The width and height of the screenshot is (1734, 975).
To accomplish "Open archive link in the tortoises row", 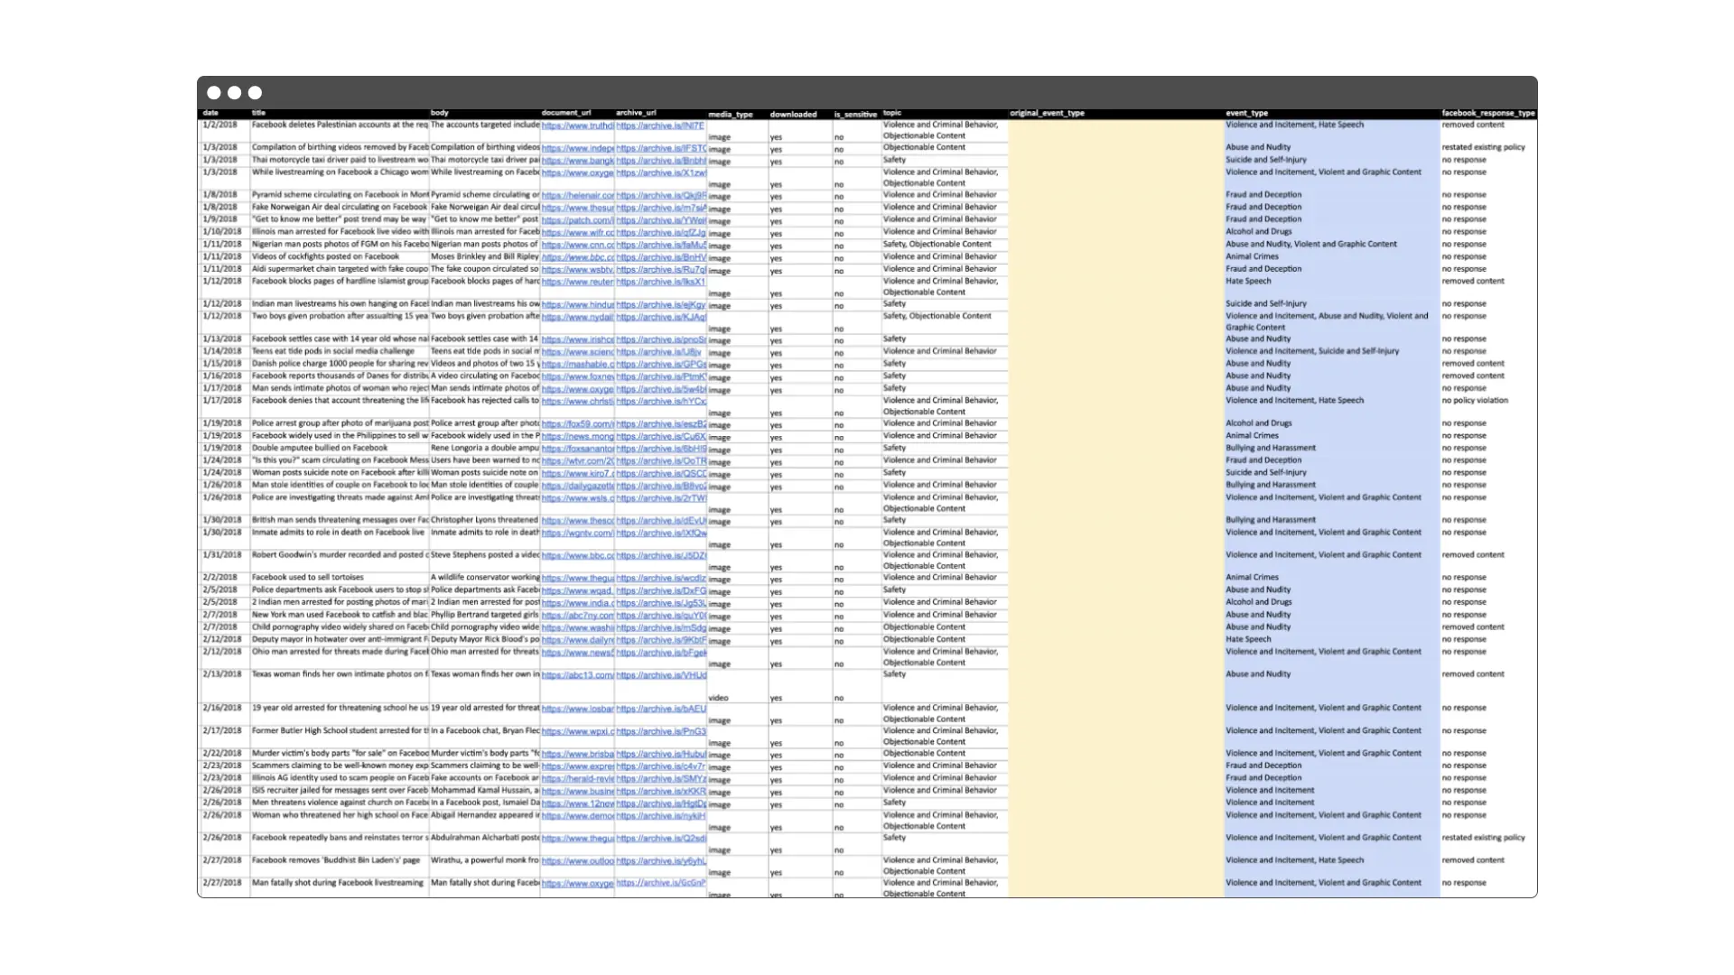I will tap(661, 578).
